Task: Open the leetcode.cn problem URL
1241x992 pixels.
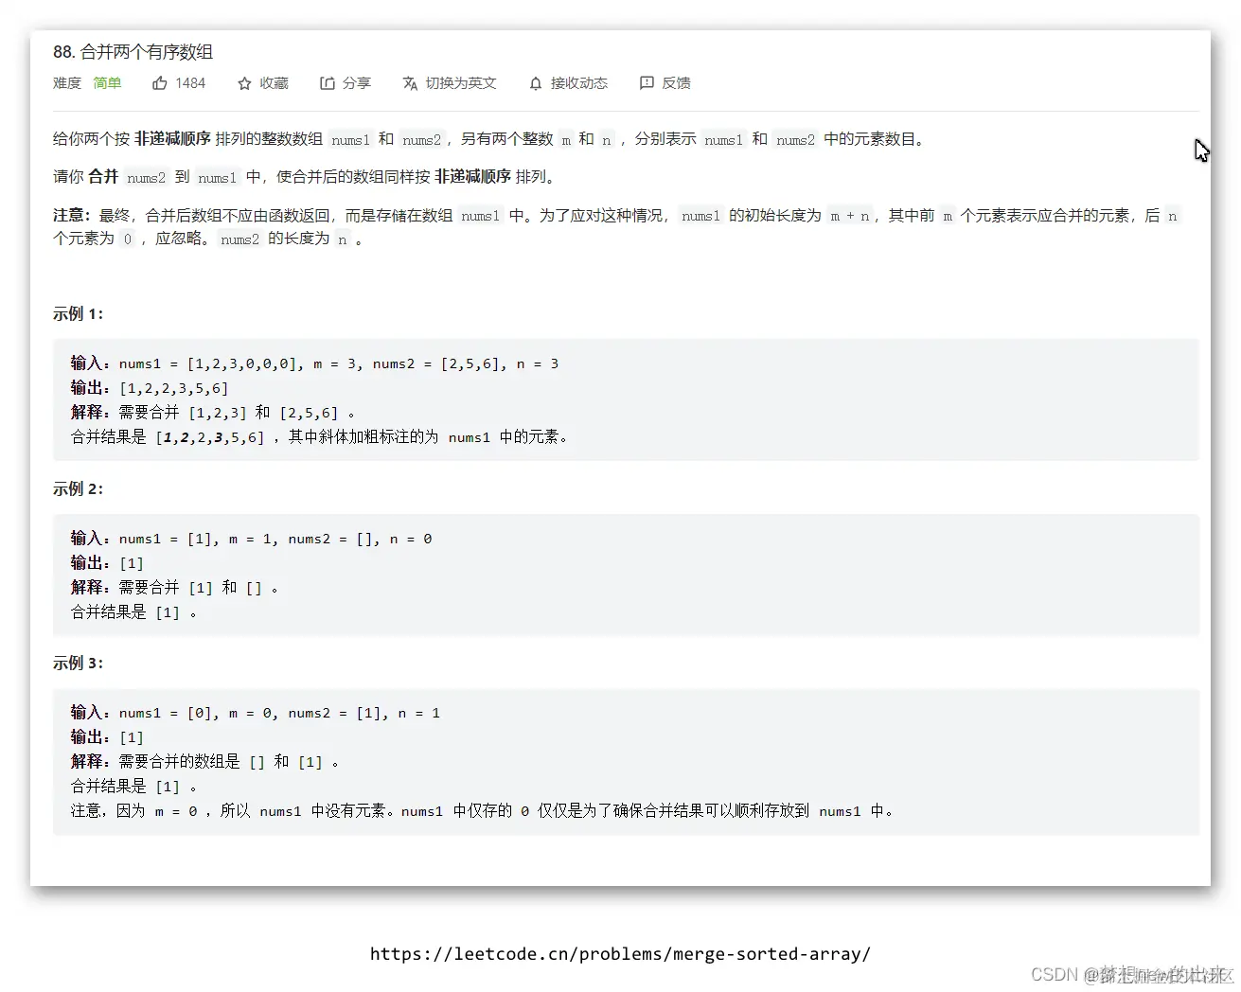Action: [620, 954]
